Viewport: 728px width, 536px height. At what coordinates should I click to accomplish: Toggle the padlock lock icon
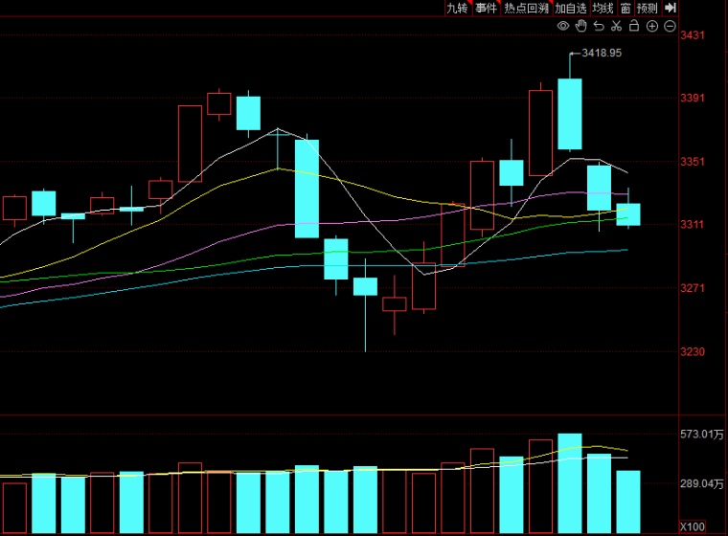(634, 26)
